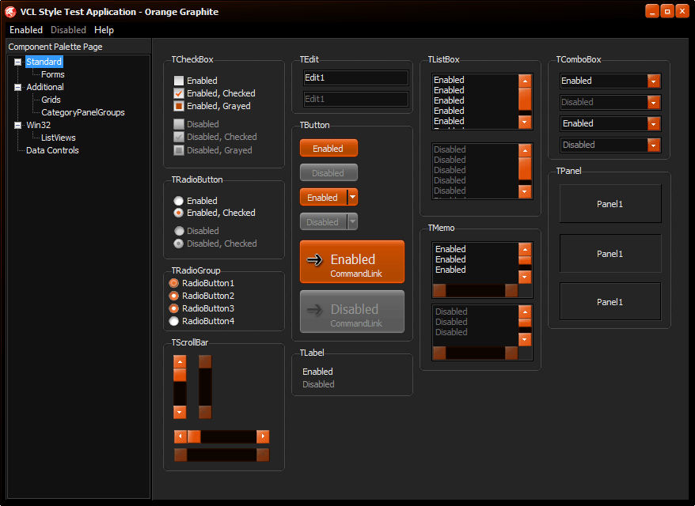Screen dimensions: 695x506
Task: Click into the Edit1 text field
Action: click(355, 77)
